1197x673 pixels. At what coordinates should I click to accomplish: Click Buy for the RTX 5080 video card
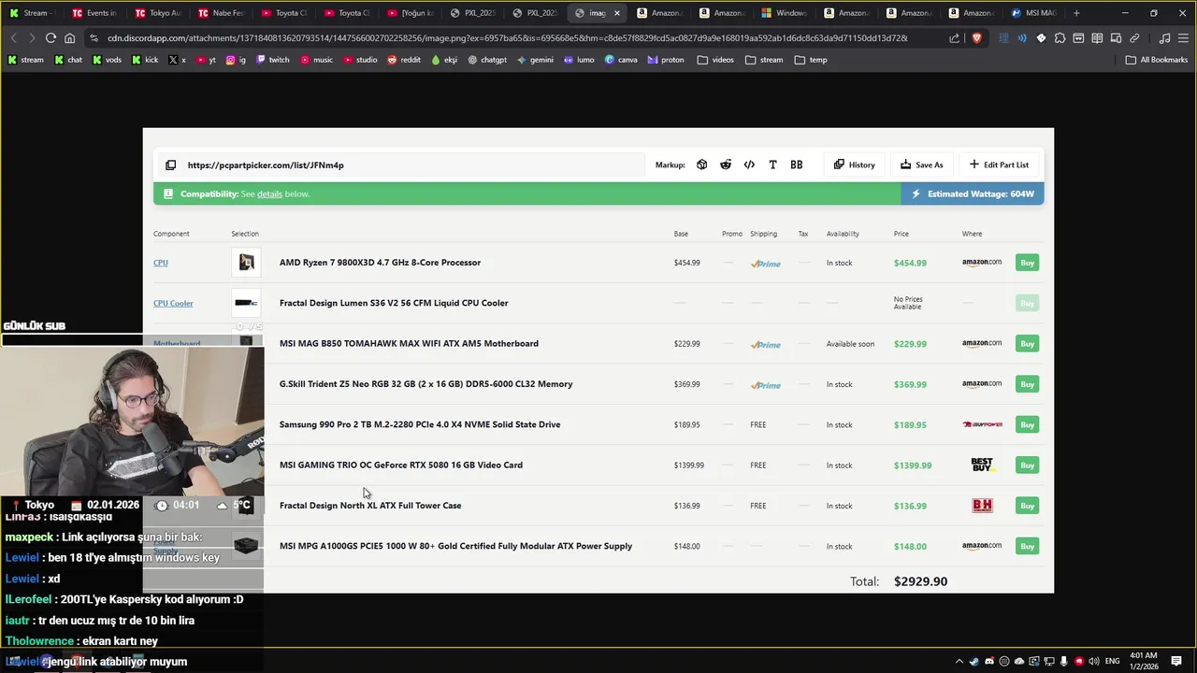click(x=1027, y=465)
